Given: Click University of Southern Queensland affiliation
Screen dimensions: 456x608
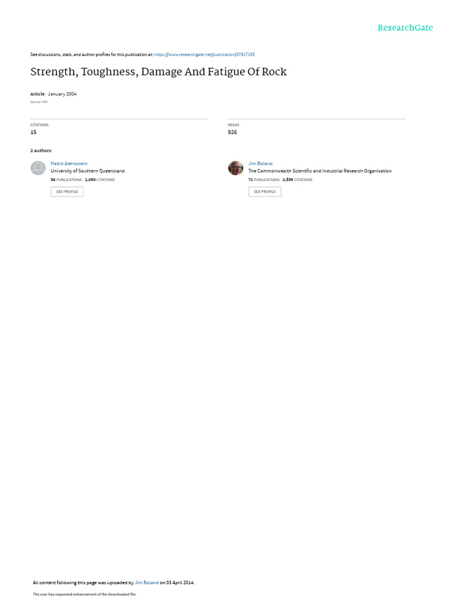Looking at the screenshot, I should [88, 171].
